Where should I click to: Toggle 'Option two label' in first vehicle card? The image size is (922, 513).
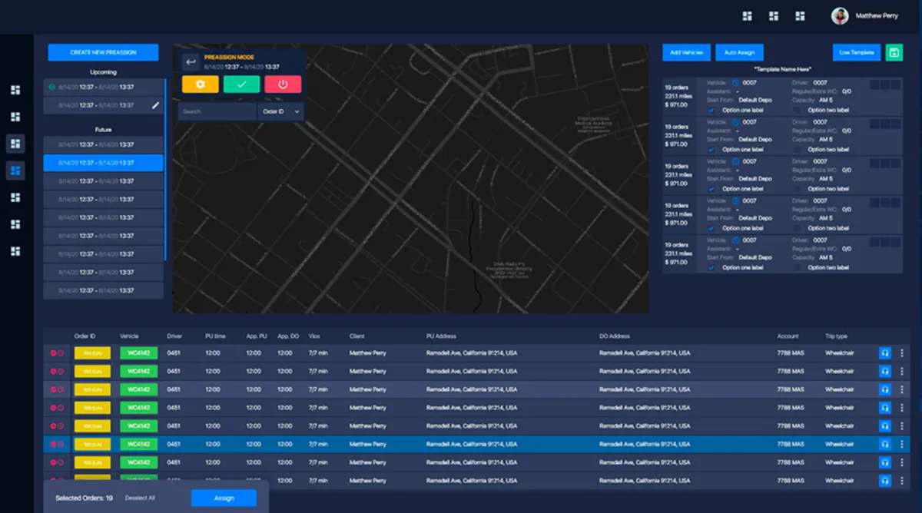[796, 111]
